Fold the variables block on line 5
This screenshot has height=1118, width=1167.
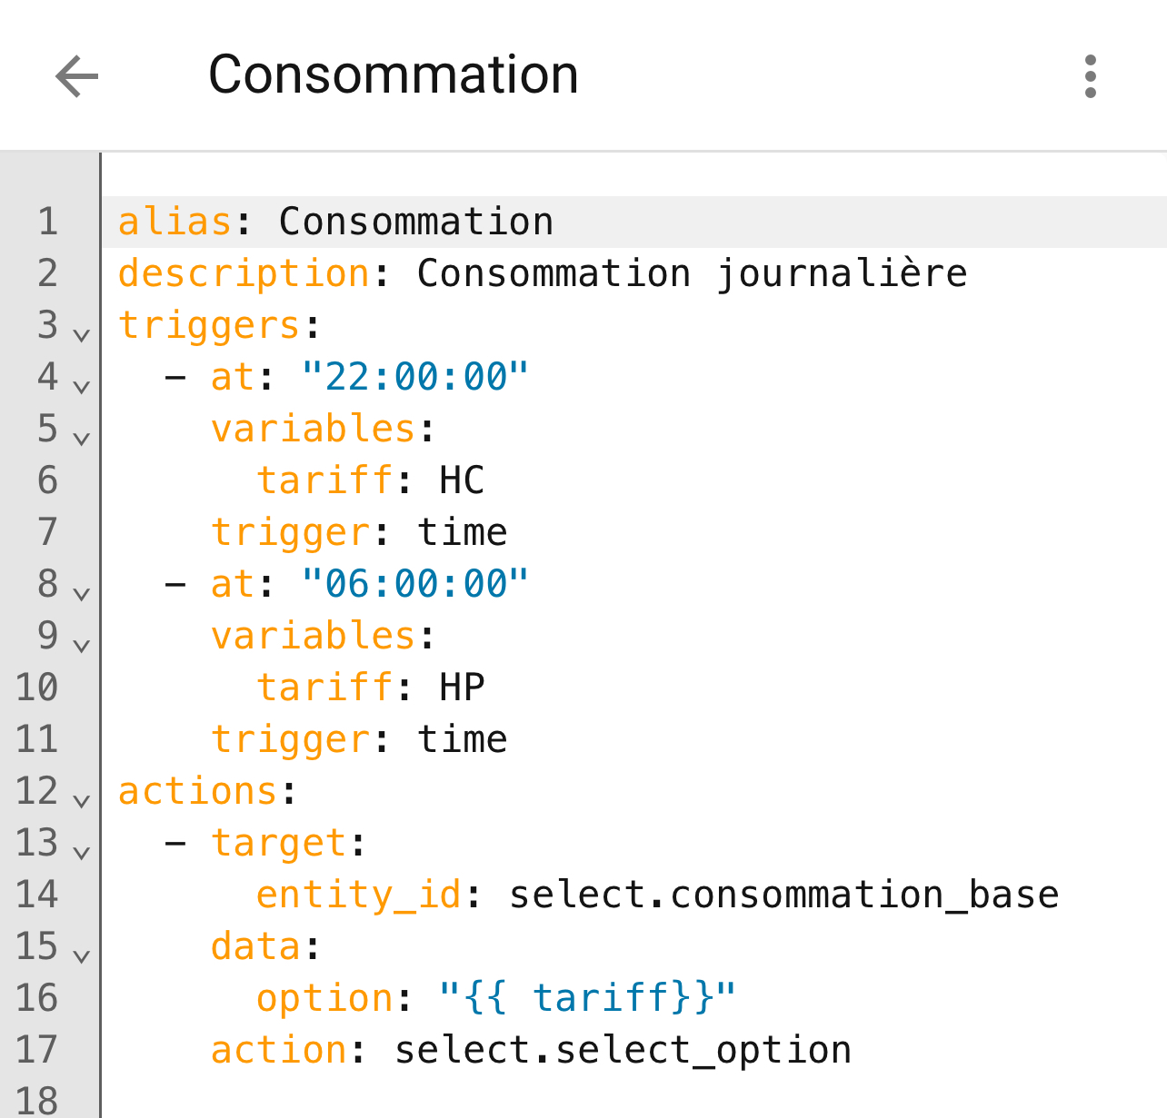(82, 439)
